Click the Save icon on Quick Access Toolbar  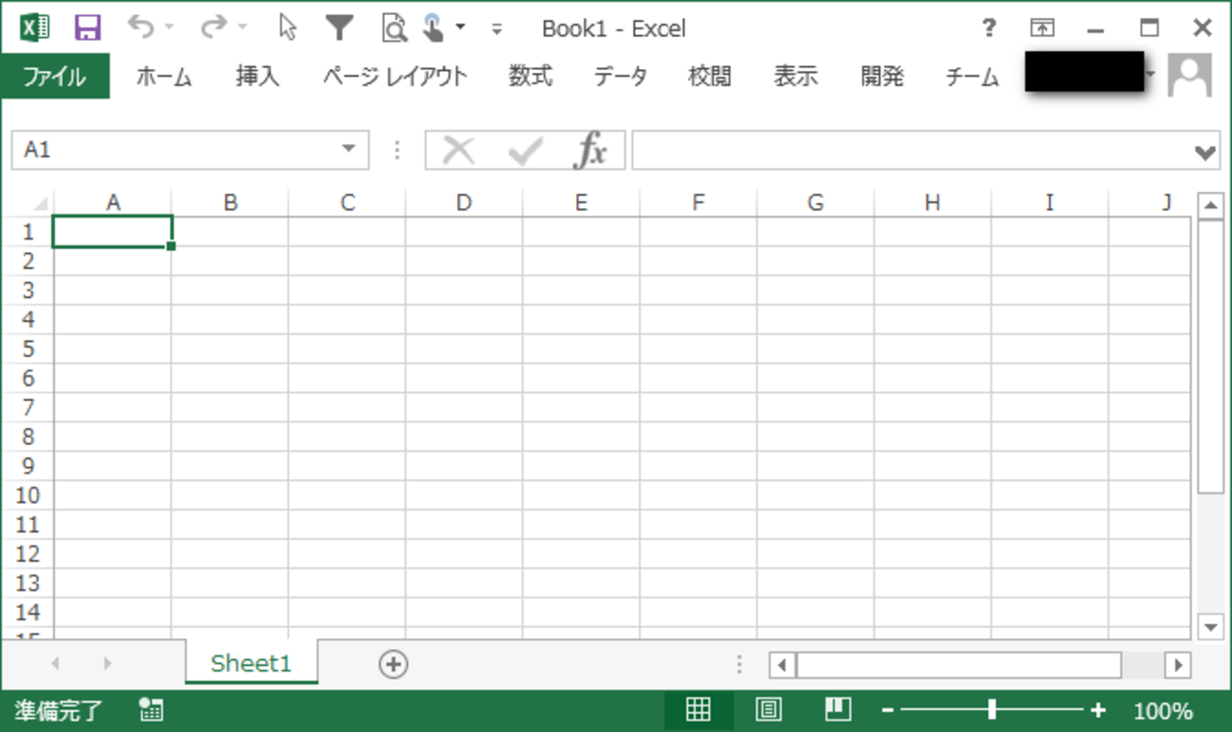(x=87, y=27)
